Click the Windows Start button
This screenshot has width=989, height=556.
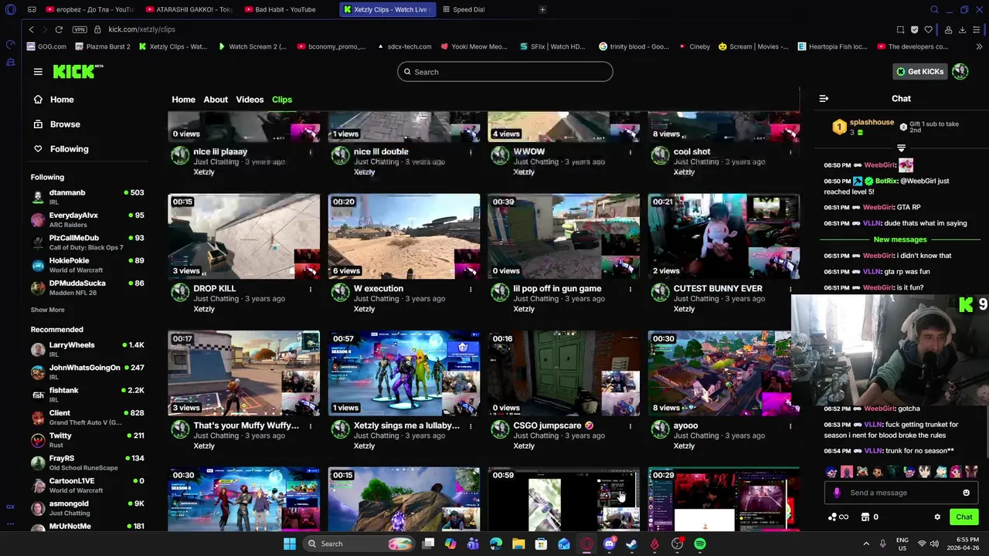(x=290, y=544)
